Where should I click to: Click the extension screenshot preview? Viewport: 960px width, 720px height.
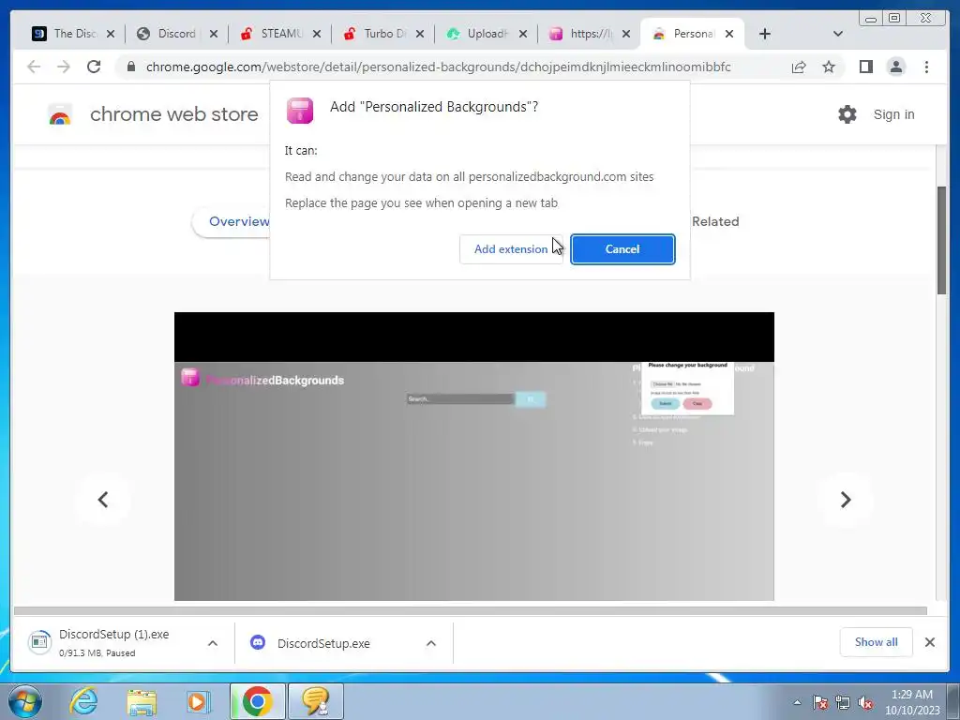pos(473,457)
